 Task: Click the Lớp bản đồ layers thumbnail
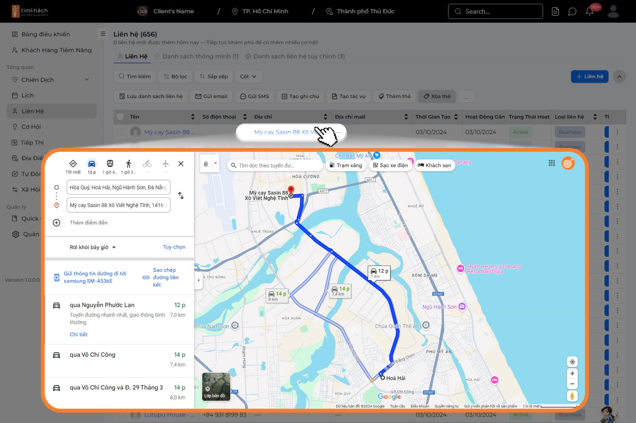(216, 387)
